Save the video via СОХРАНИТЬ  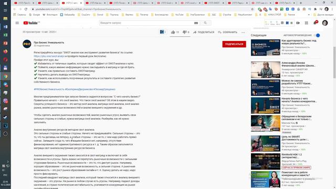pos(227,32)
